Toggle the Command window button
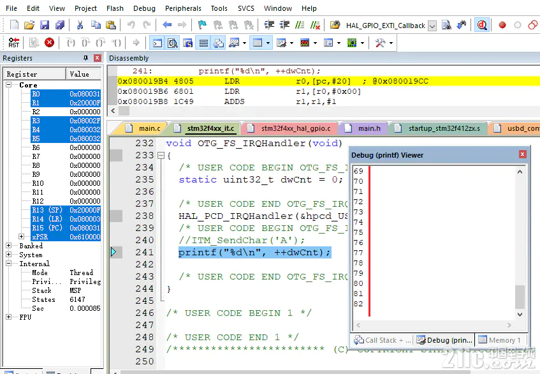Image resolution: width=540 pixels, height=374 pixels. coord(157,43)
